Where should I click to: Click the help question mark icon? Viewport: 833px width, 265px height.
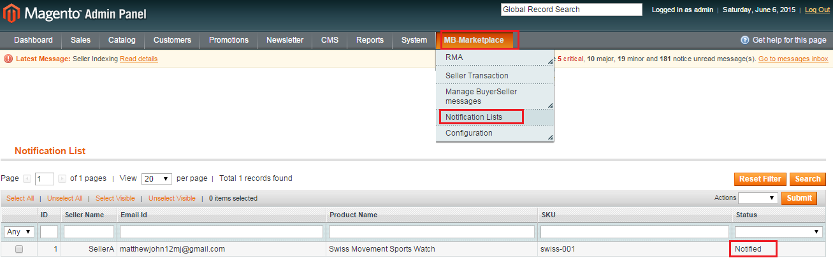point(744,40)
